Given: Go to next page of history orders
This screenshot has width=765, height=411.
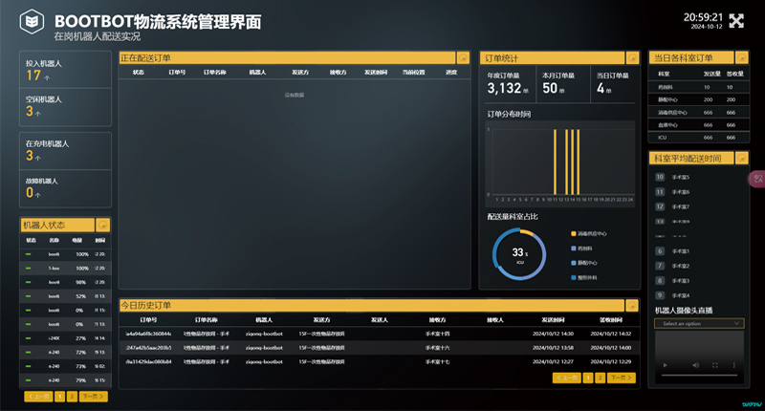Looking at the screenshot, I should 622,378.
